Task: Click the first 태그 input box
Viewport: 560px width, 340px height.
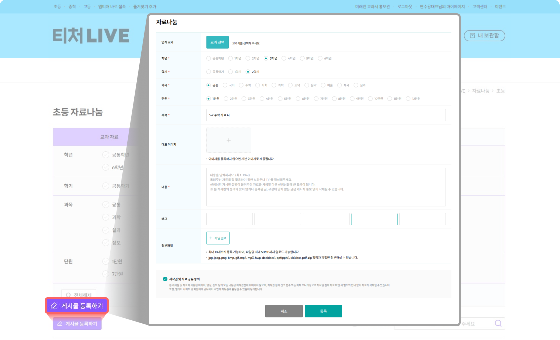Action: pyautogui.click(x=229, y=219)
